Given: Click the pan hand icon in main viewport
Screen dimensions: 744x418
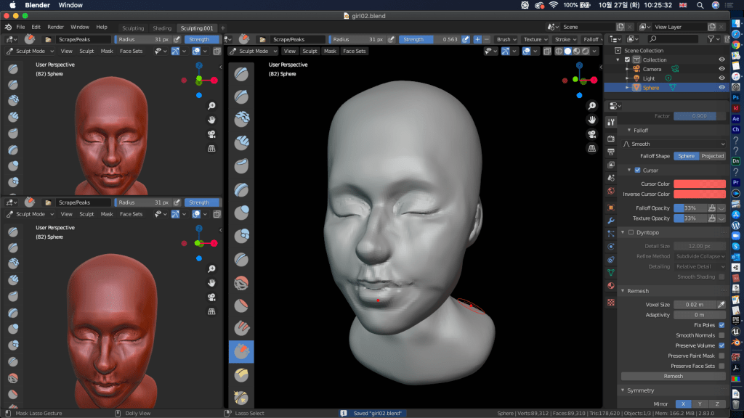Looking at the screenshot, I should coord(592,120).
